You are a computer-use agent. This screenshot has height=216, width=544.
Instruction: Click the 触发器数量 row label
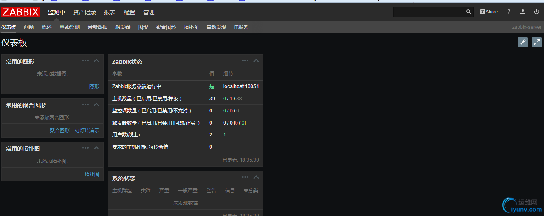click(156, 123)
